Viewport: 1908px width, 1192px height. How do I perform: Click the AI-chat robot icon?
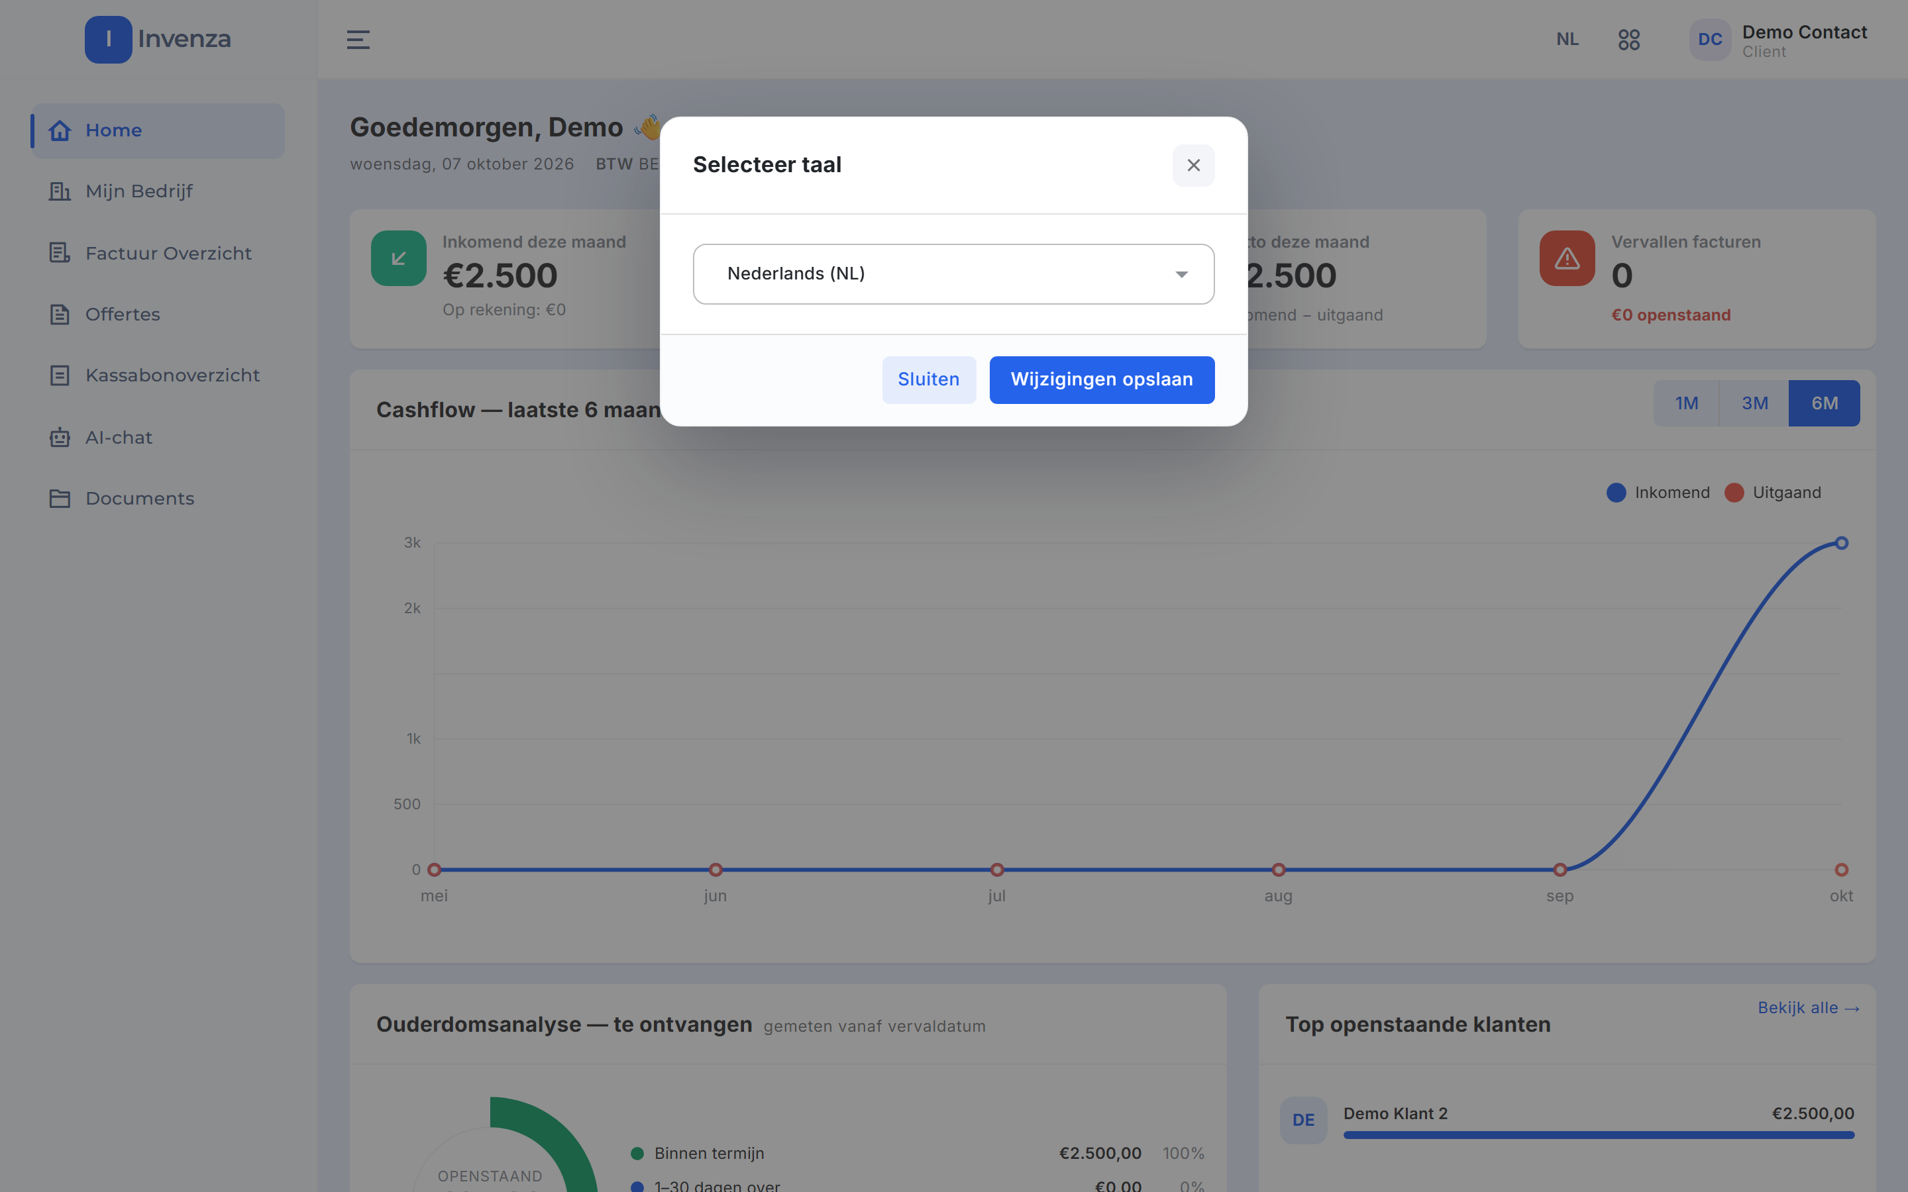click(x=60, y=438)
